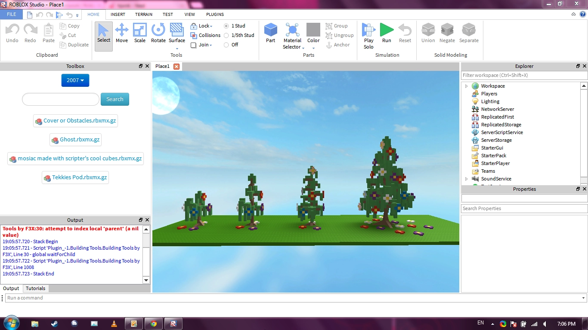Click the Color swatch button
588x330 pixels.
point(313,33)
